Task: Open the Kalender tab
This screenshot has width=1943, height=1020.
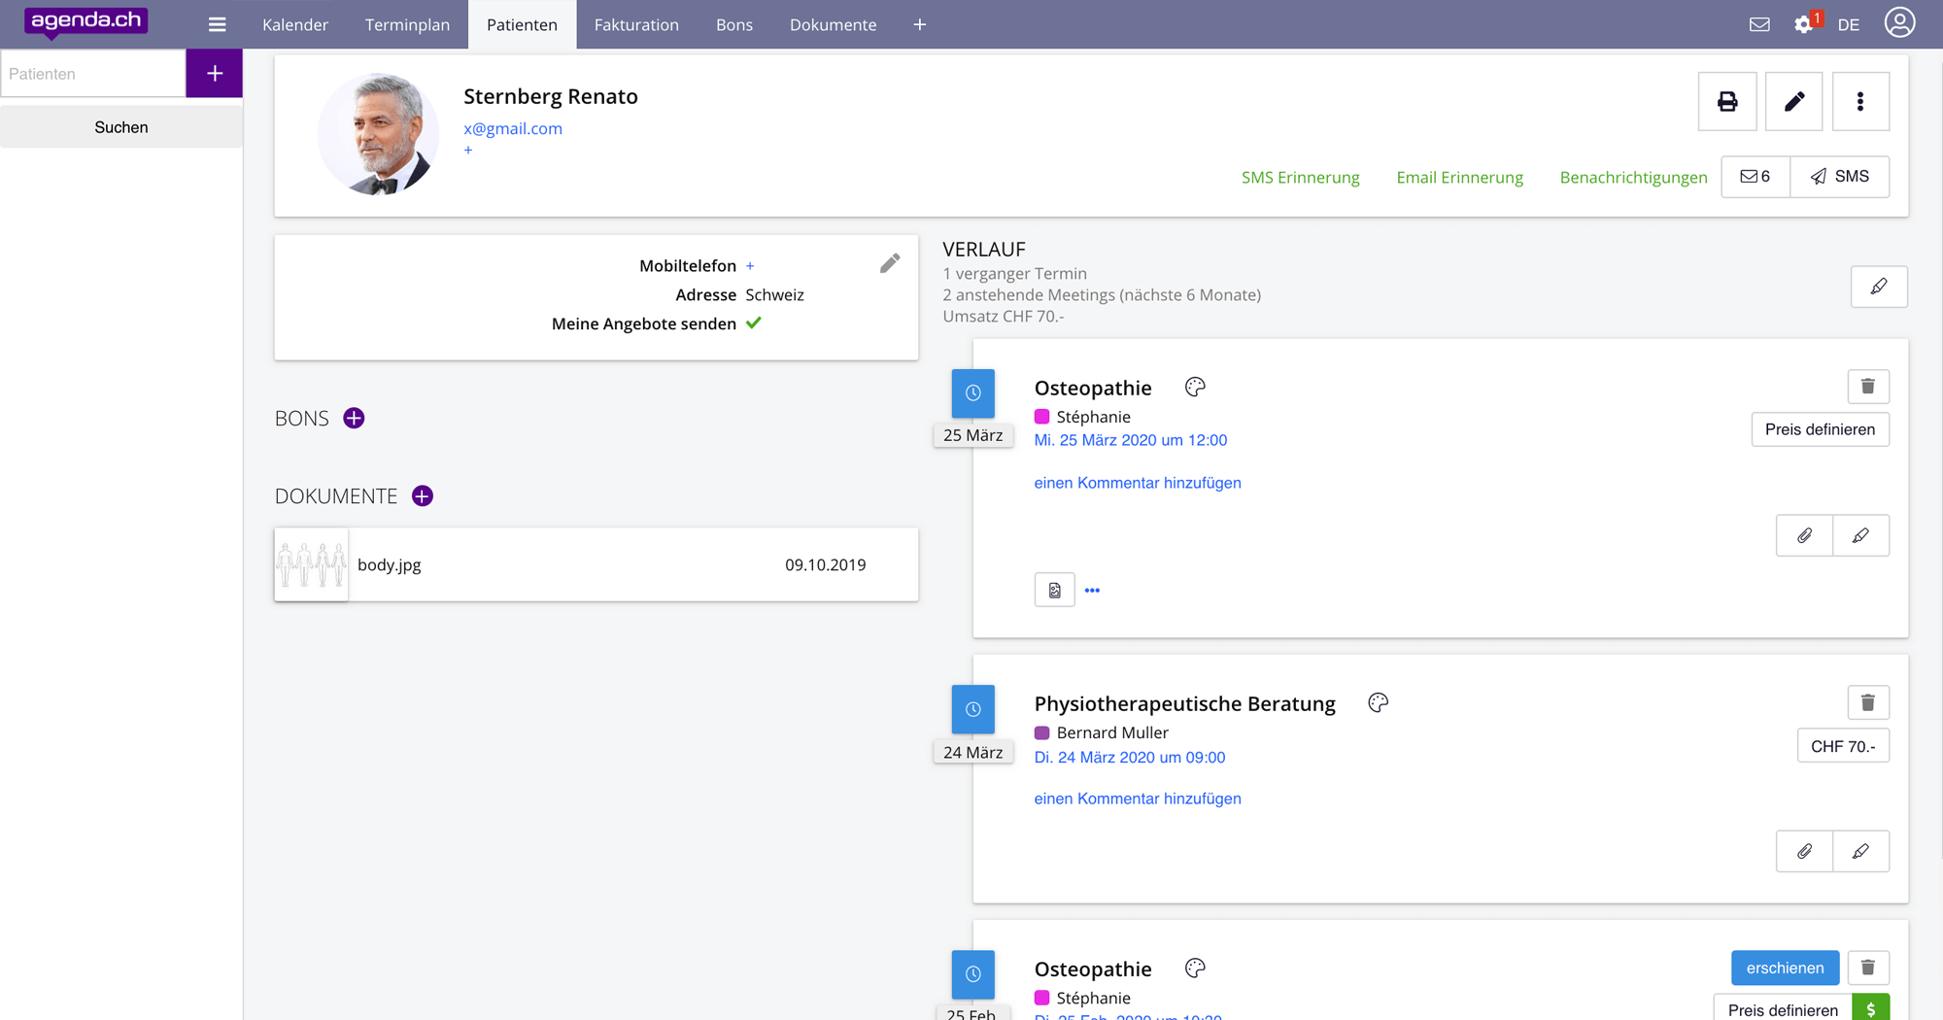Action: (295, 24)
